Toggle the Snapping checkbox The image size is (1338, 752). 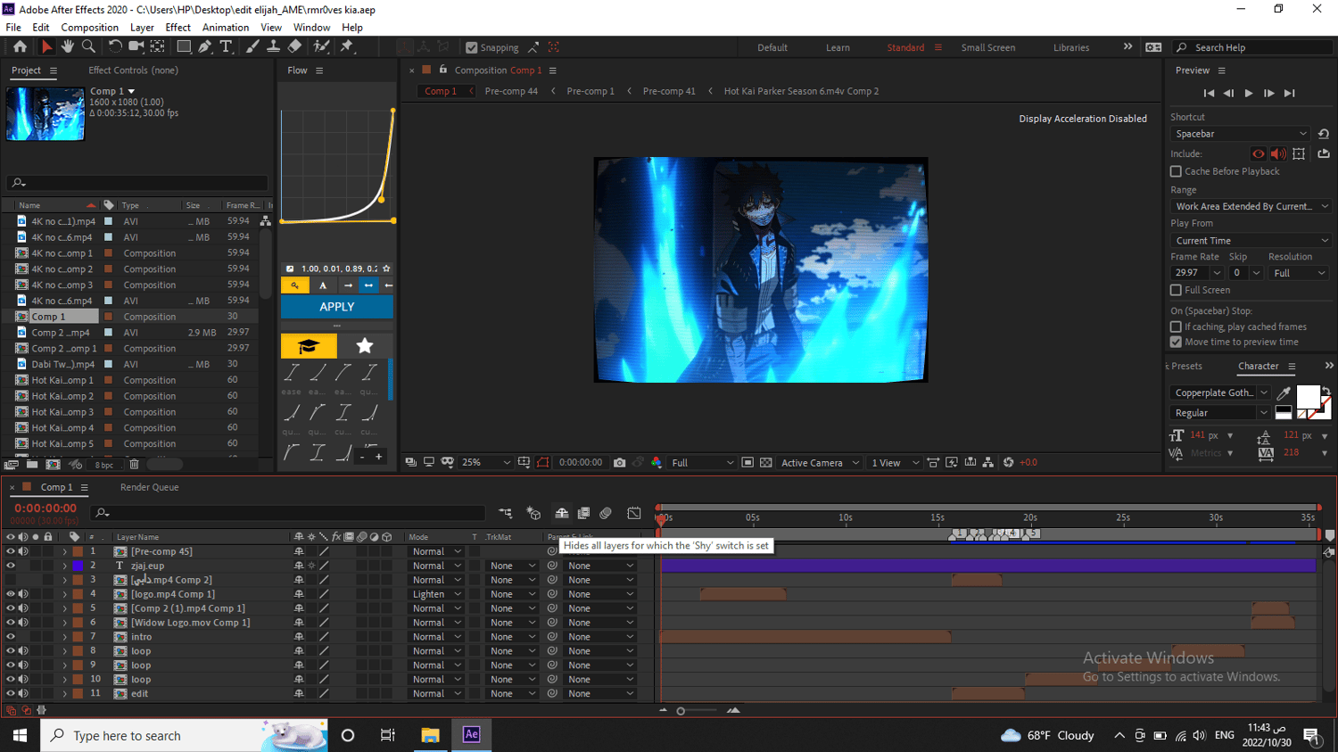pos(472,47)
